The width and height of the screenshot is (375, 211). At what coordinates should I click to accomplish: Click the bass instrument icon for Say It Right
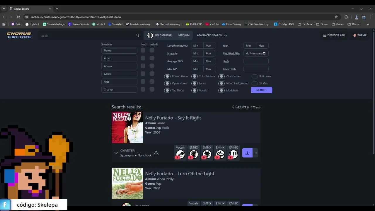207,154
